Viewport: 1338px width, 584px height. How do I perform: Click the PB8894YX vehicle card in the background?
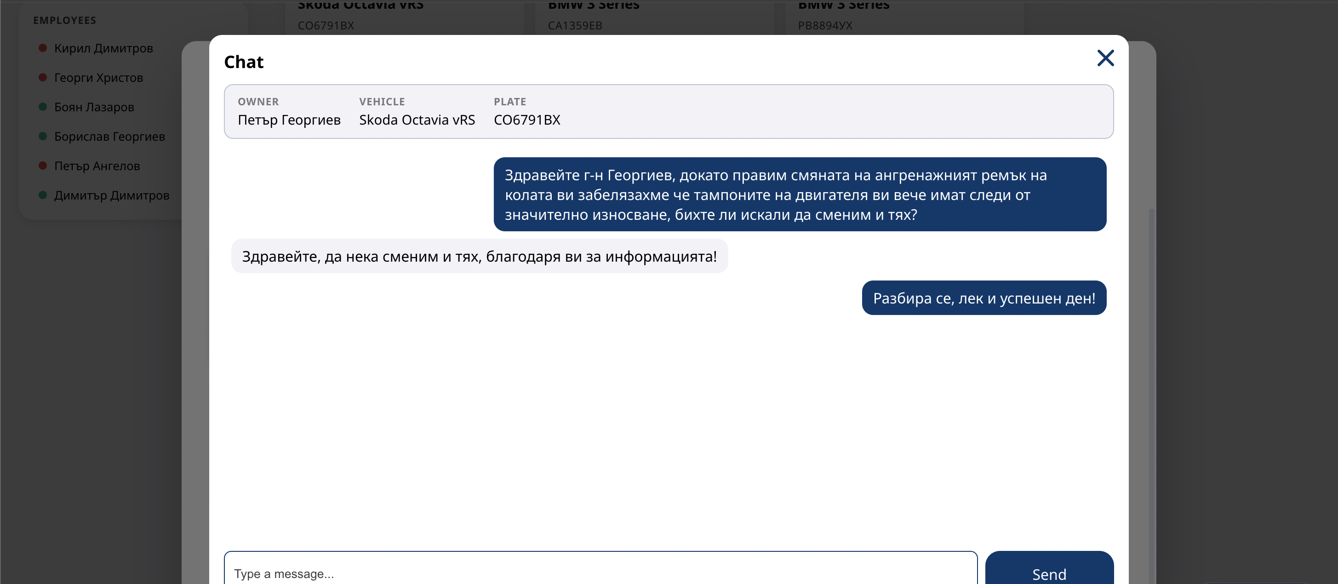[904, 17]
